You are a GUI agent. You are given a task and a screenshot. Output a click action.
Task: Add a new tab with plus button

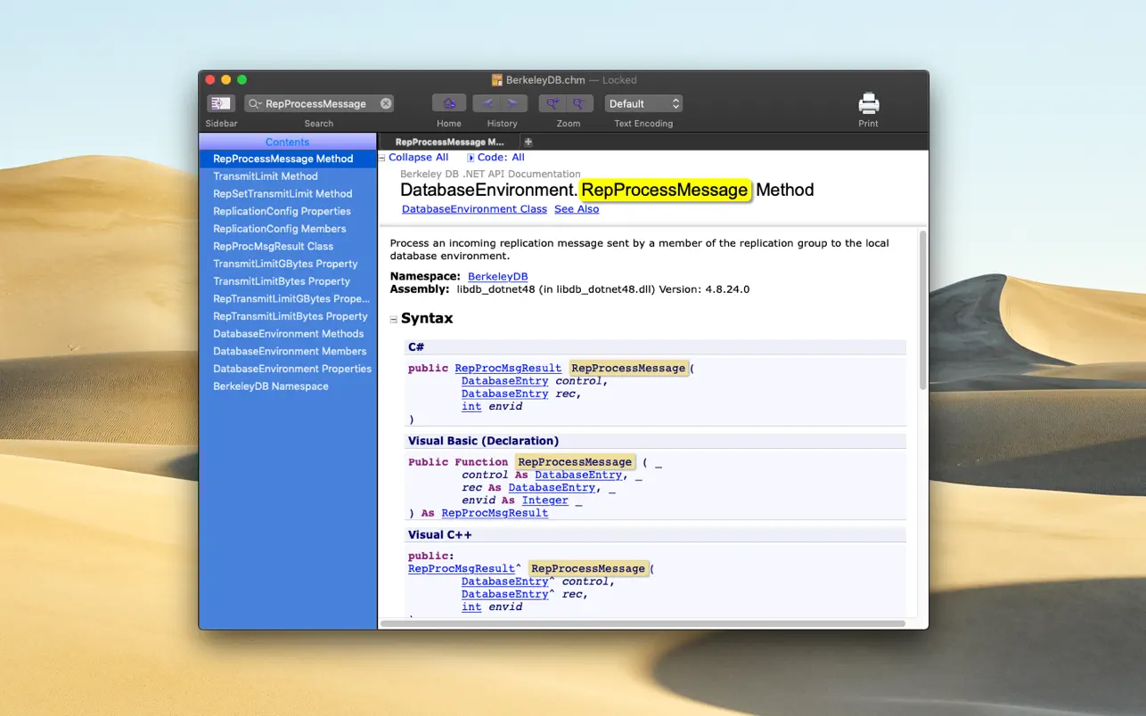coord(528,142)
